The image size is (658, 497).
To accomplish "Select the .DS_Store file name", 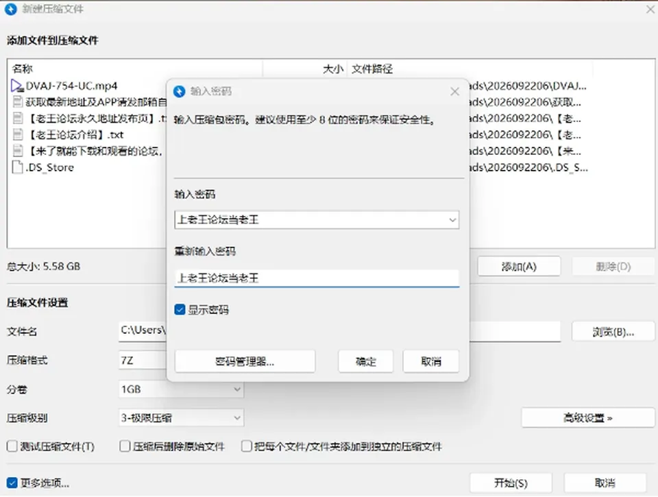I will pyautogui.click(x=49, y=167).
